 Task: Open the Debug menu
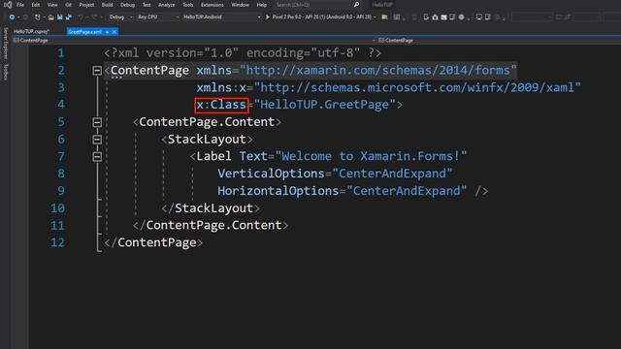[x=127, y=5]
